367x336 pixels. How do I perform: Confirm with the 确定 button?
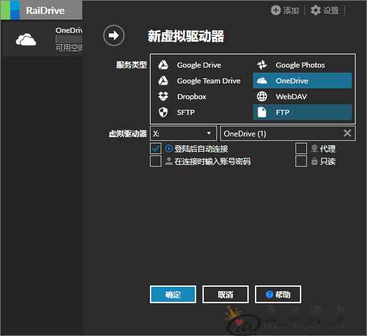173,294
